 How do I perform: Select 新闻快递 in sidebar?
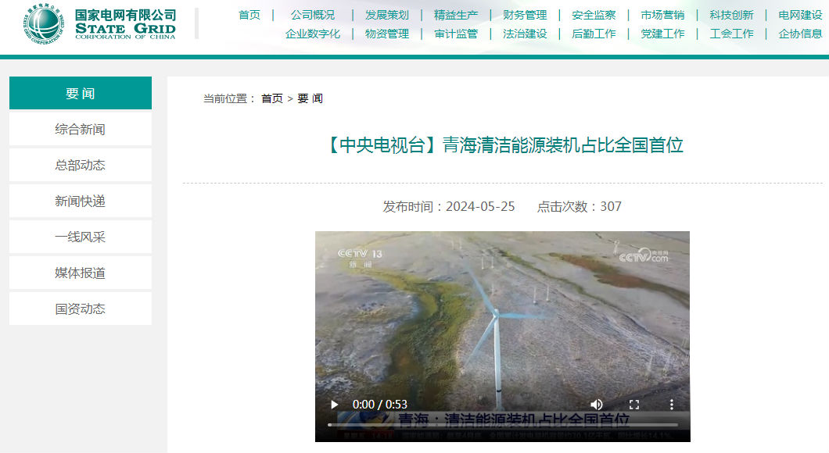(x=81, y=201)
